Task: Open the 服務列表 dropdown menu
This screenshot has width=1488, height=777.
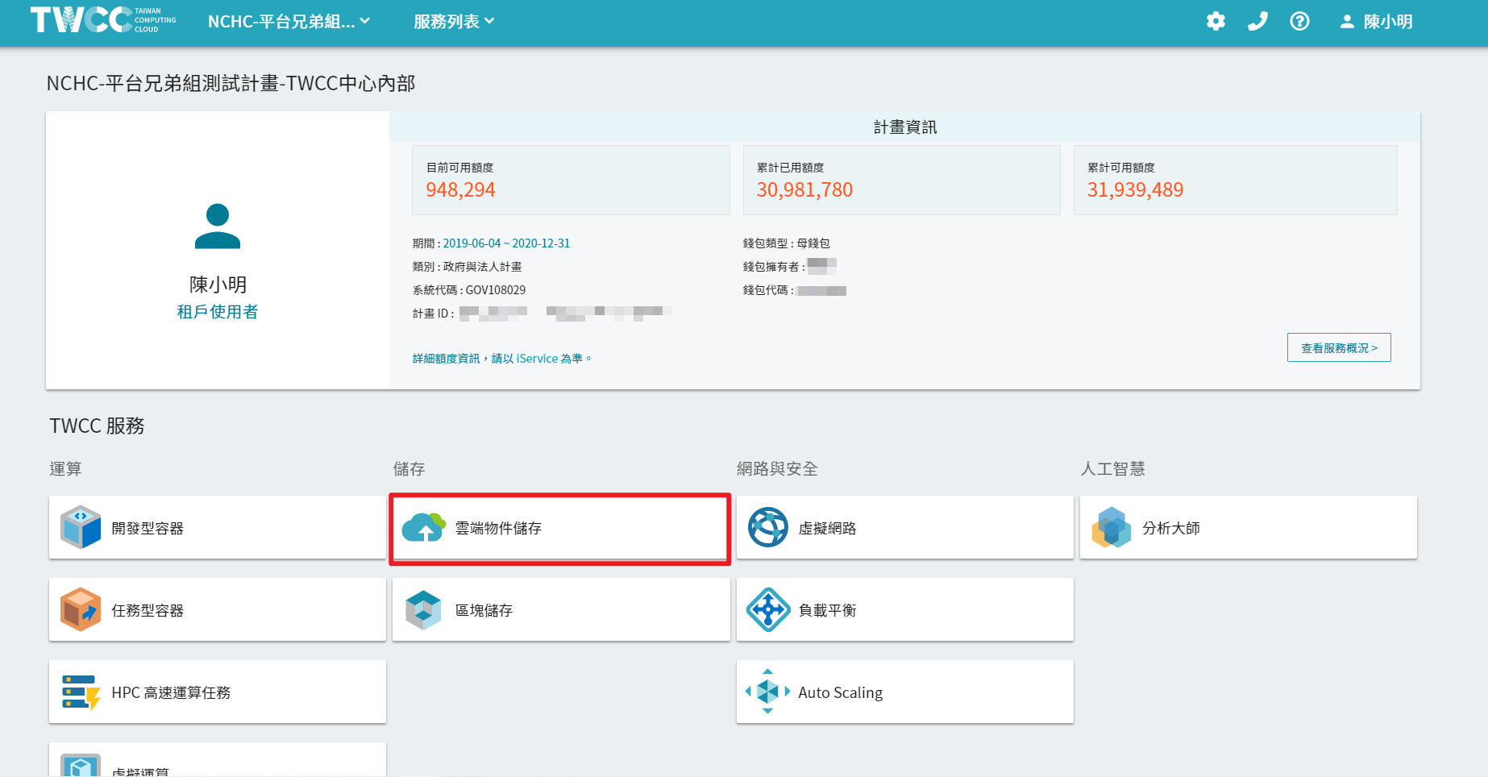Action: [x=454, y=22]
